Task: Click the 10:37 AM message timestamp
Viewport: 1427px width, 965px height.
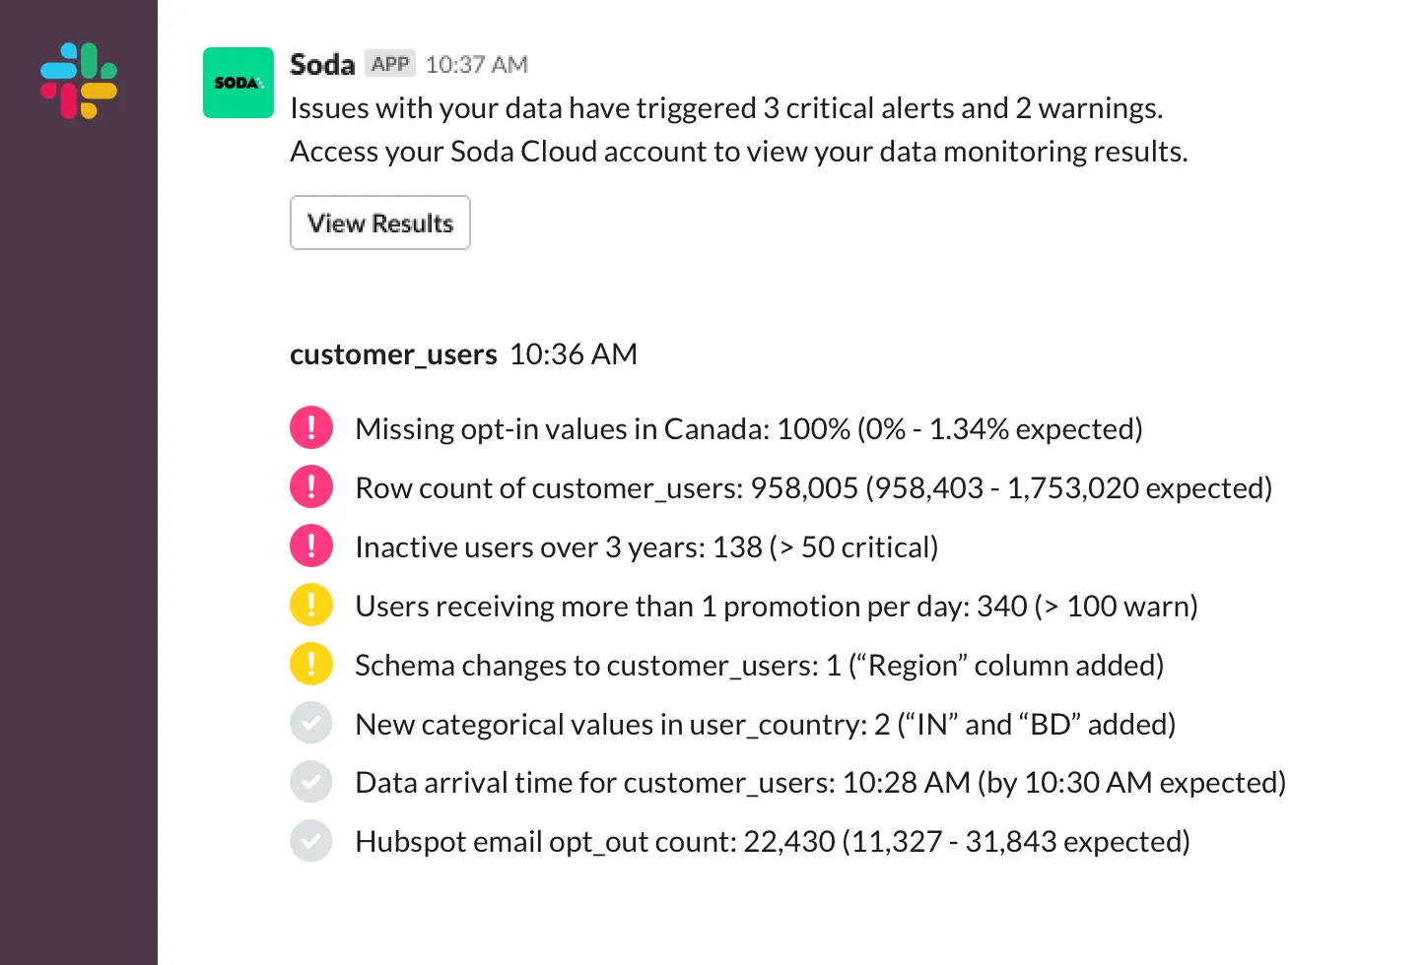Action: click(477, 65)
